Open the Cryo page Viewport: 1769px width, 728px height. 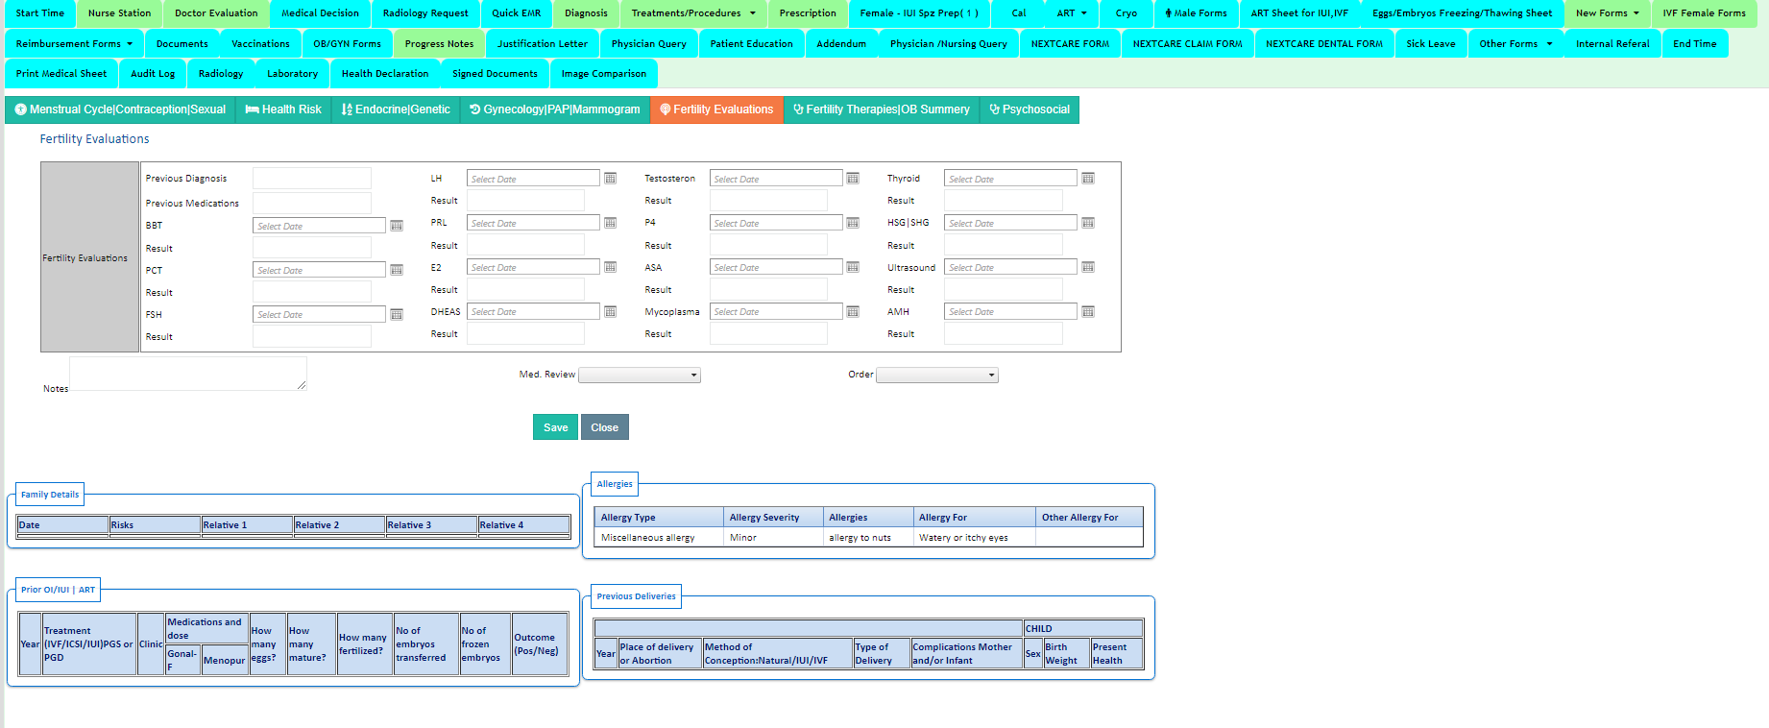pyautogui.click(x=1127, y=13)
